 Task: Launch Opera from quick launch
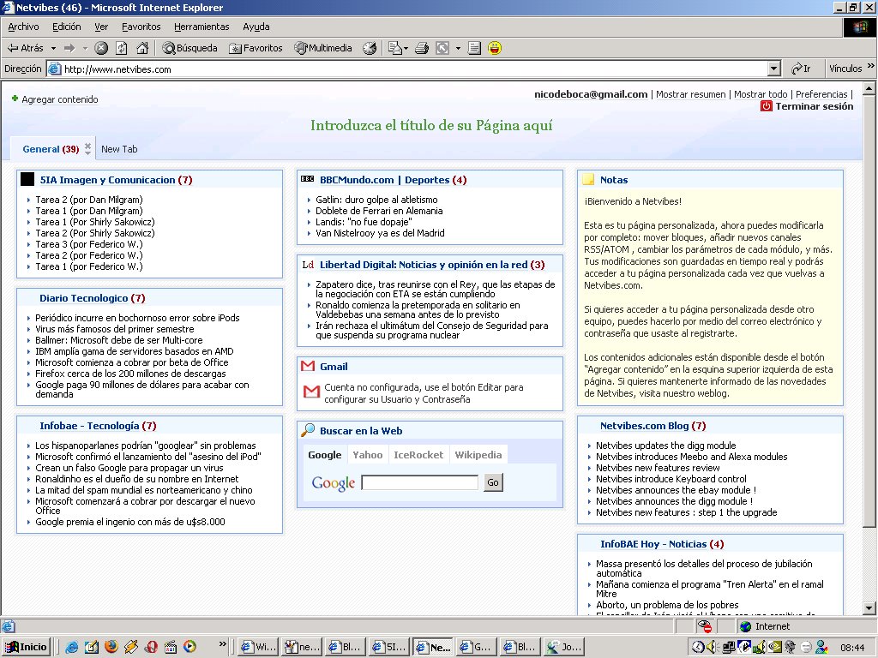(x=151, y=647)
